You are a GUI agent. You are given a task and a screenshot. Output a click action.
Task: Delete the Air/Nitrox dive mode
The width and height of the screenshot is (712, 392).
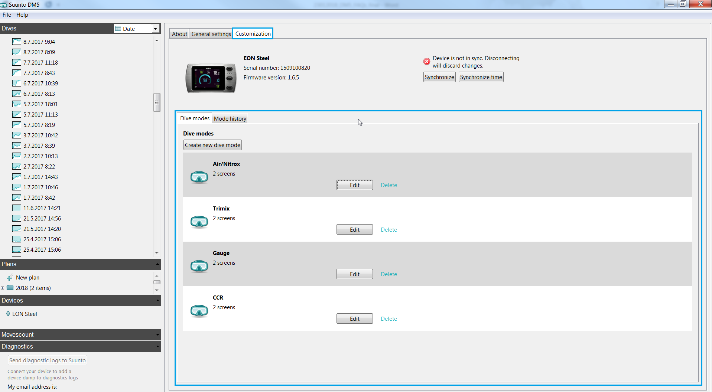[x=389, y=185]
